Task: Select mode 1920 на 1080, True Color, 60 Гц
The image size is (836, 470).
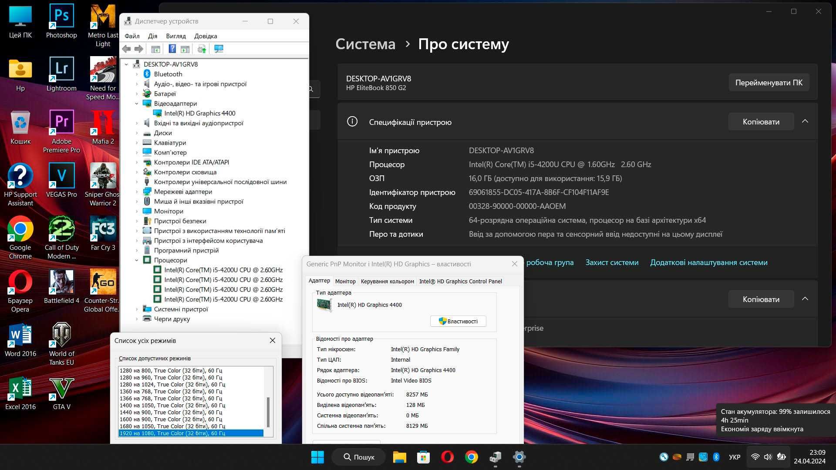Action: (x=191, y=433)
